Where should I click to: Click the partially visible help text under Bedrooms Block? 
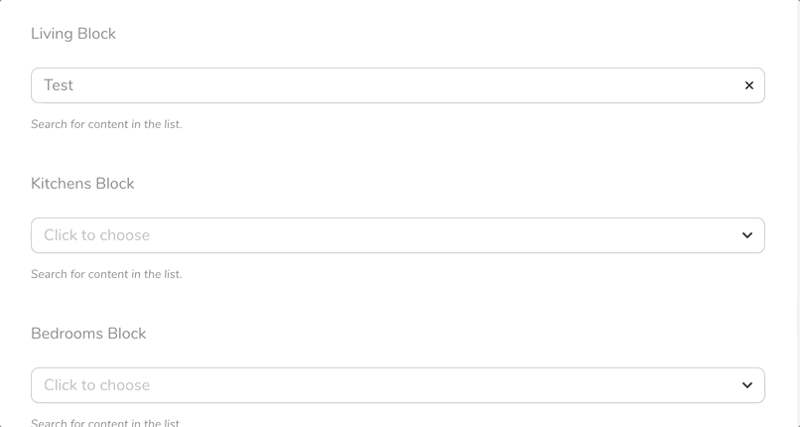106,423
